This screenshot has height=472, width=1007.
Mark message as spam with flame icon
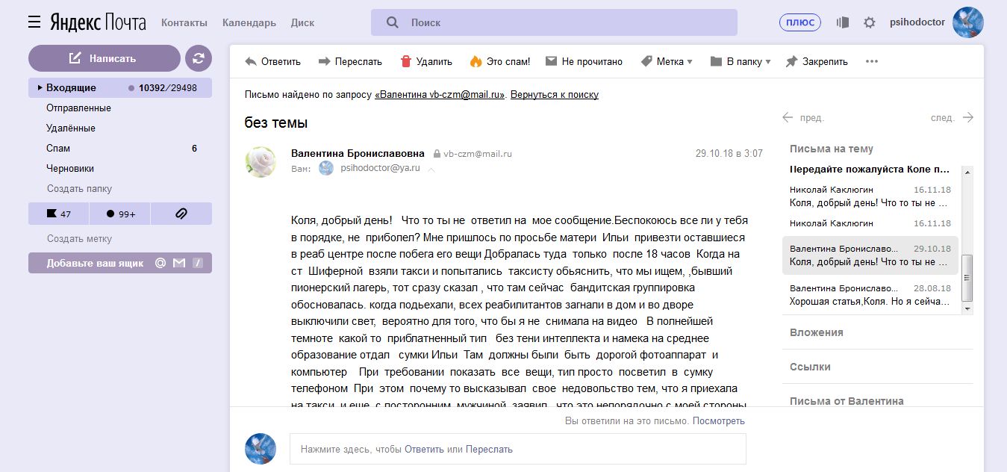click(x=499, y=62)
